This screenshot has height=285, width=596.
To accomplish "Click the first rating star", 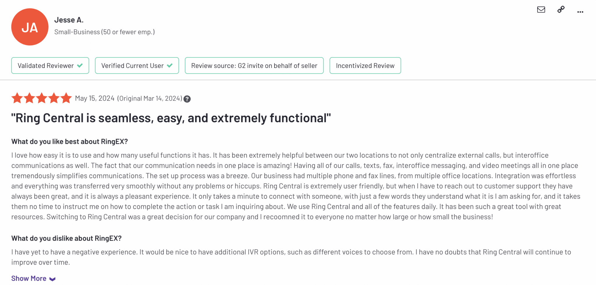I will tap(17, 98).
